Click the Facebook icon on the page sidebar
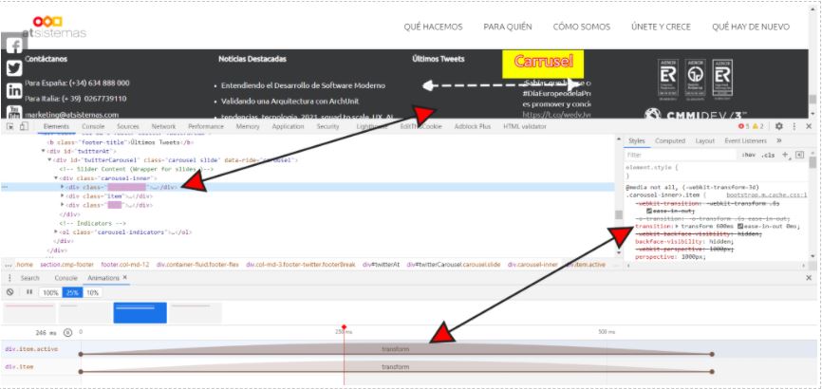822x389 pixels. (x=14, y=46)
